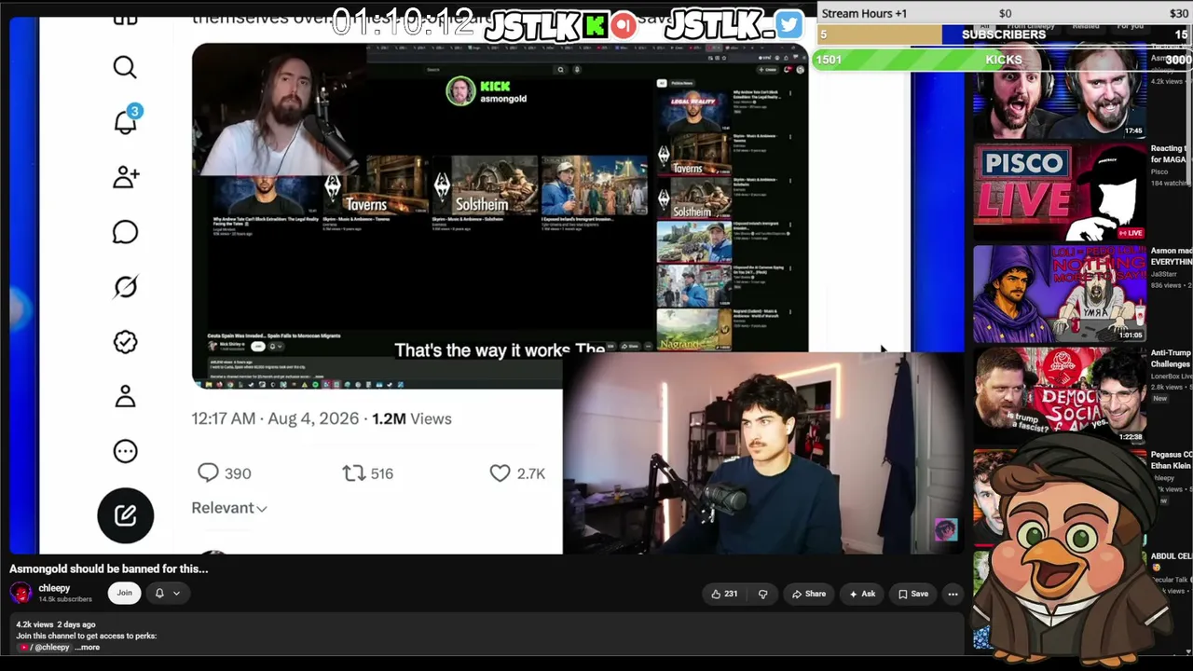Open the chat bubble messages icon
The image size is (1193, 671).
click(x=125, y=232)
